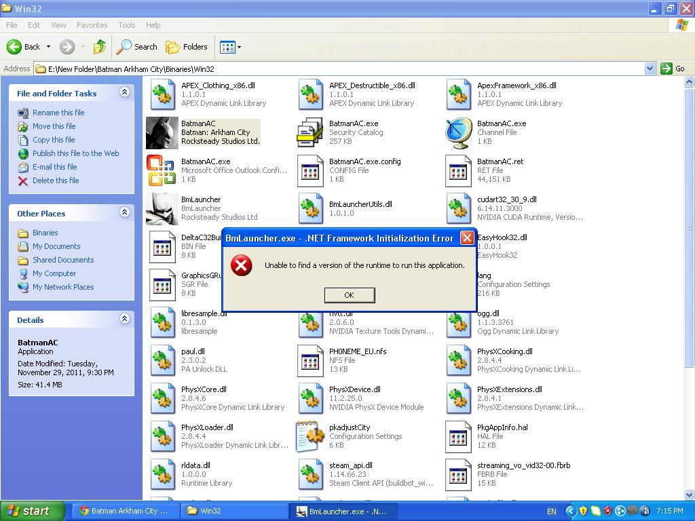Select BatmanAC.ret file icon
The image size is (695, 521).
click(x=458, y=170)
